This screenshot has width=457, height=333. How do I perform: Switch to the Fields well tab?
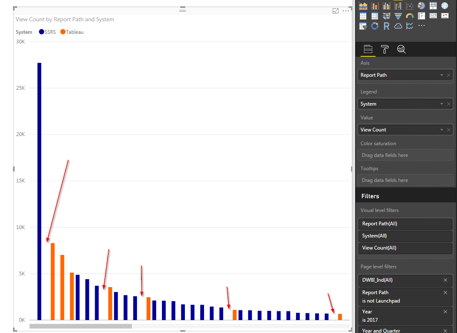368,49
